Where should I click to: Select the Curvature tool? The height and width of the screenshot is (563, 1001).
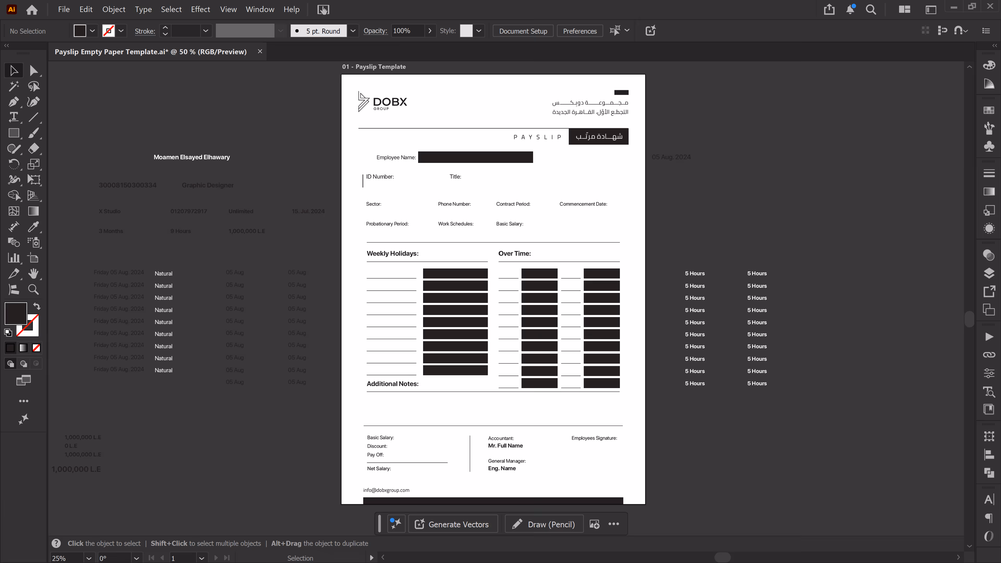tap(33, 102)
